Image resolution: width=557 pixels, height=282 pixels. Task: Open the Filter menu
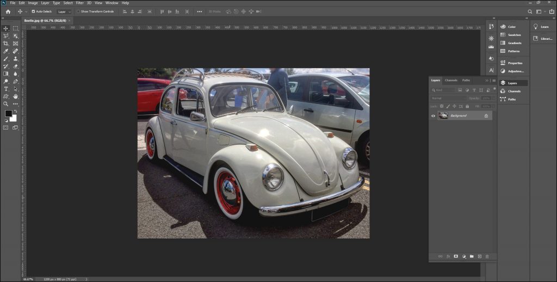tap(80, 3)
